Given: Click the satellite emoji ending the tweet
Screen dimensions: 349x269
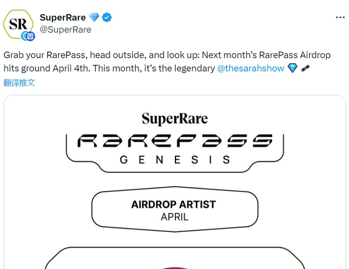Looking at the screenshot, I should (x=305, y=68).
